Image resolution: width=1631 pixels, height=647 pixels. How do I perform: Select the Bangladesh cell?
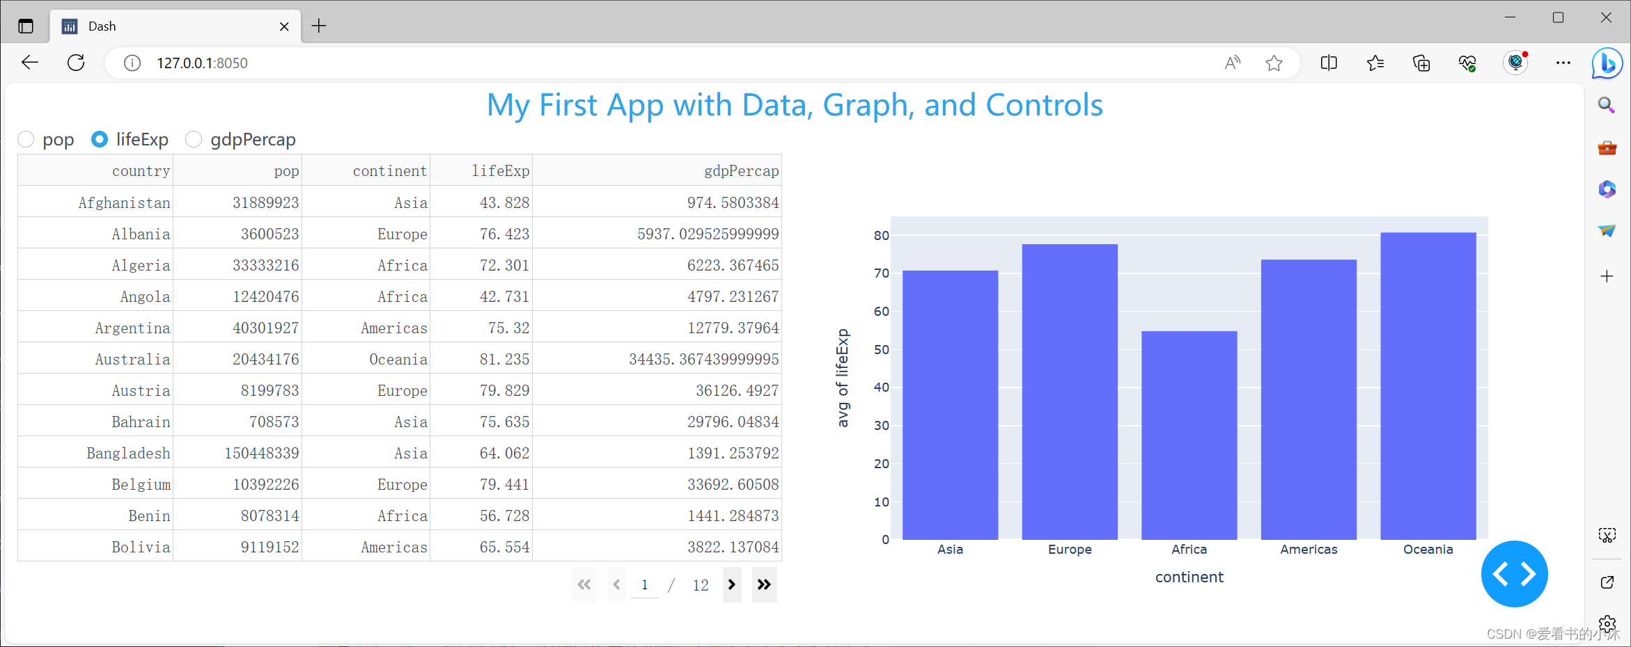(x=95, y=453)
